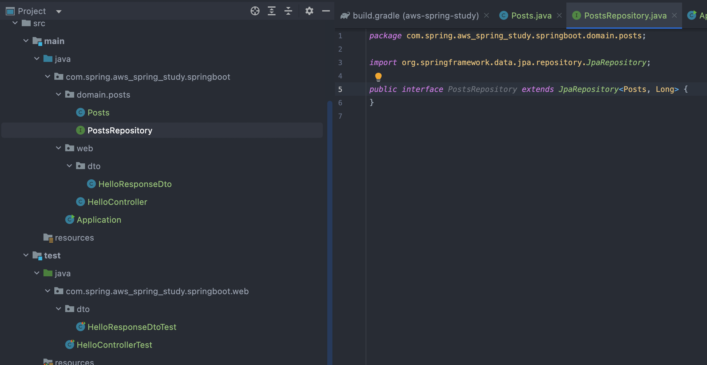
Task: Click the Project panel vertical scrollbar
Action: tap(330, 233)
